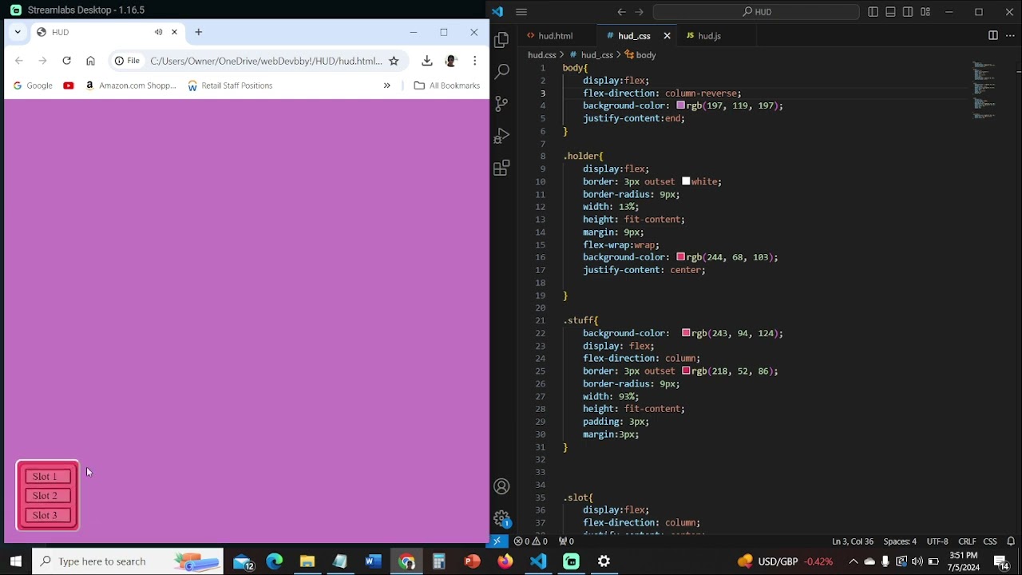
Task: Click the stuff background swatch rgb(243, 94, 124)
Action: [x=687, y=333]
